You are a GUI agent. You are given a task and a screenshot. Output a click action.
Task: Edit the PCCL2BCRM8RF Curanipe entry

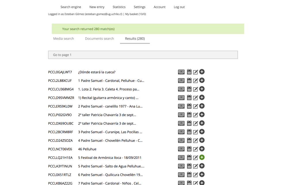[195, 132]
